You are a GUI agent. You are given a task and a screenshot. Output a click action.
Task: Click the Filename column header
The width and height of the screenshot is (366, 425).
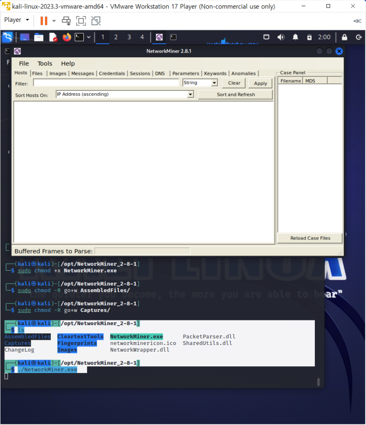[290, 81]
